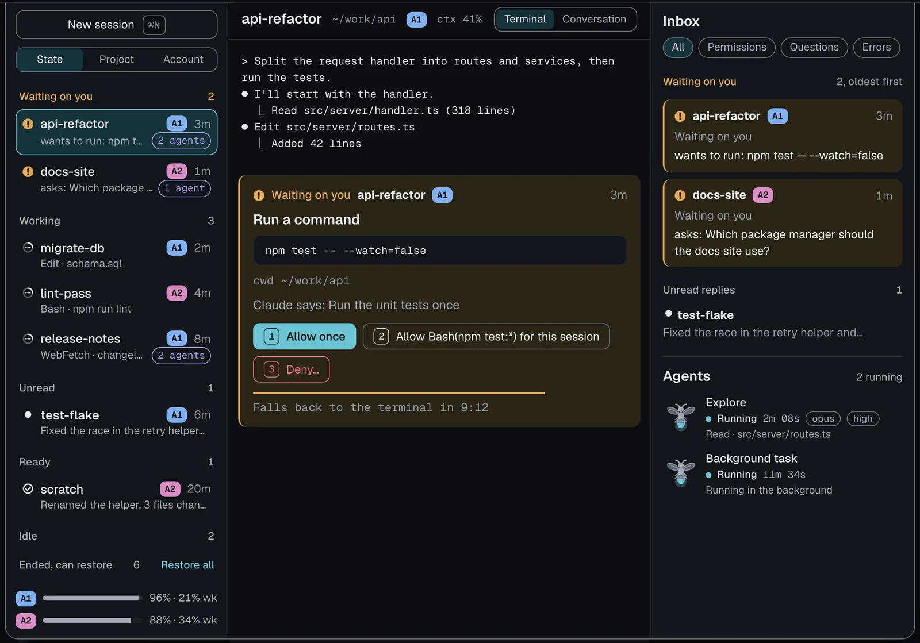Image resolution: width=920 pixels, height=643 pixels.
Task: Click the A2 usage progress bar
Action: click(91, 621)
